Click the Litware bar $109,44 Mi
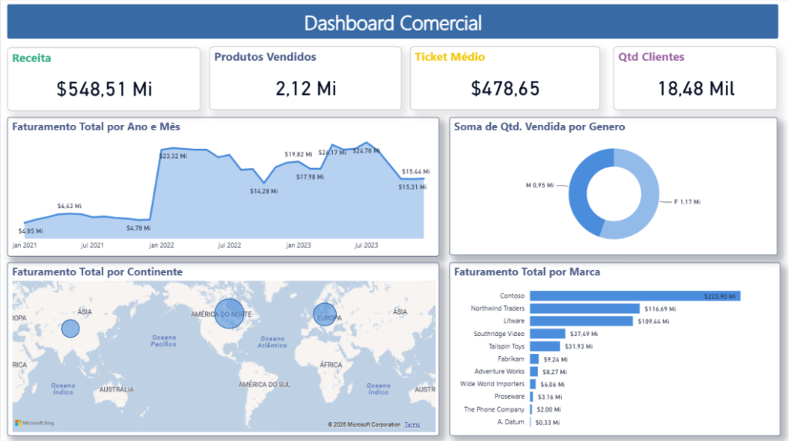This screenshot has width=789, height=441. click(x=581, y=321)
